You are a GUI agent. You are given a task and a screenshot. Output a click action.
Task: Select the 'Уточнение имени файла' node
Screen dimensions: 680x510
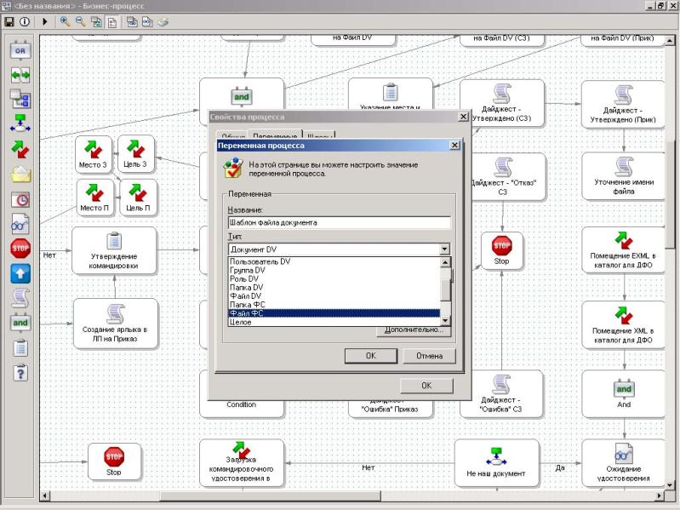[x=623, y=175]
